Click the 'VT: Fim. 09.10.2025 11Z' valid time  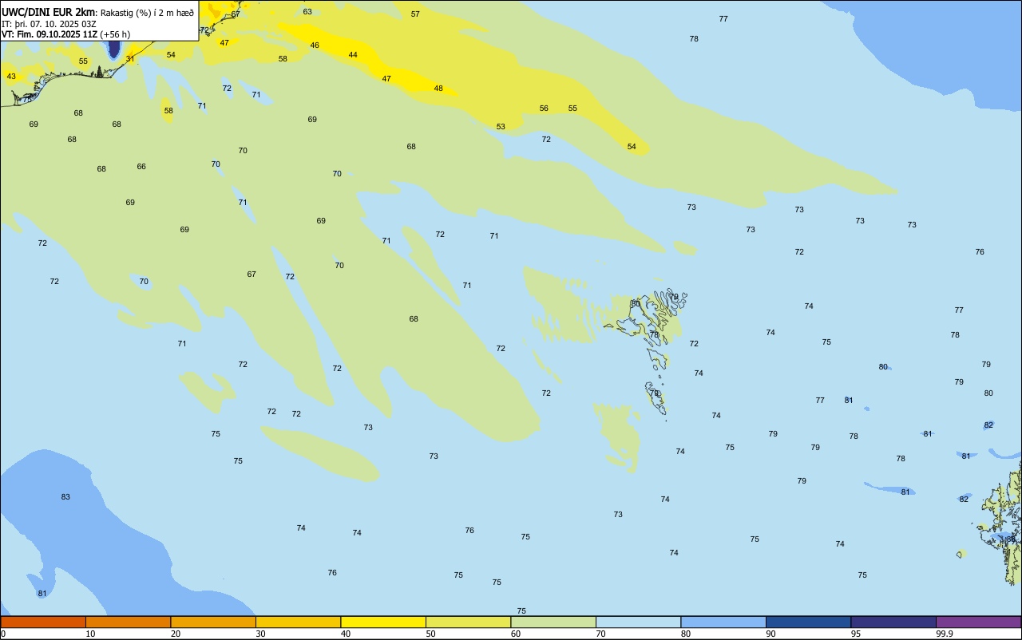pos(50,34)
